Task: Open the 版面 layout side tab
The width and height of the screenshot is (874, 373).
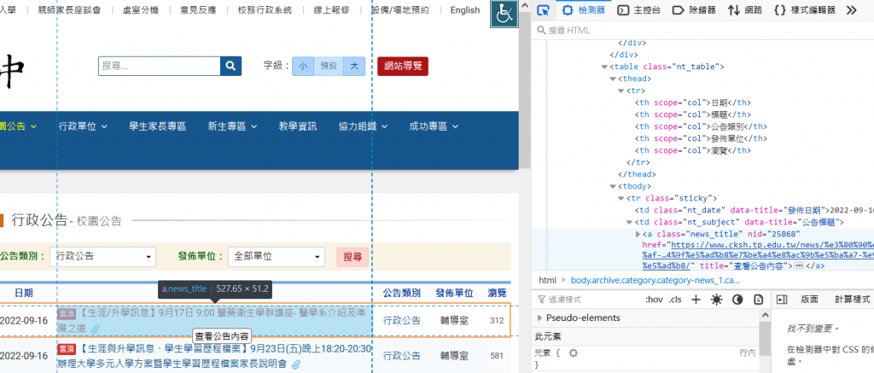Action: (x=810, y=300)
